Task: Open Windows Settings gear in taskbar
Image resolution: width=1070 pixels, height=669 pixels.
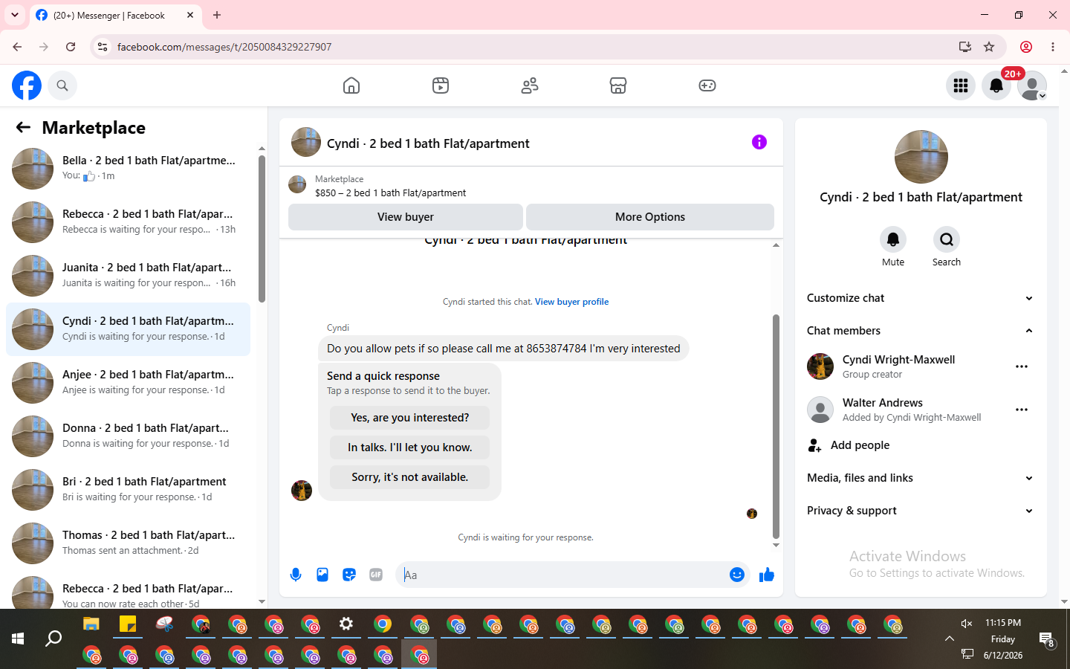Action: click(346, 624)
